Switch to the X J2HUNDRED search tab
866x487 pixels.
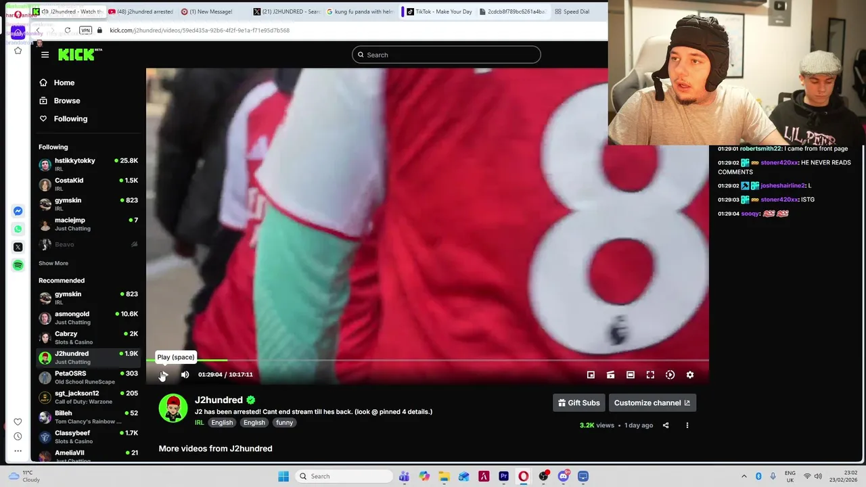pos(287,11)
